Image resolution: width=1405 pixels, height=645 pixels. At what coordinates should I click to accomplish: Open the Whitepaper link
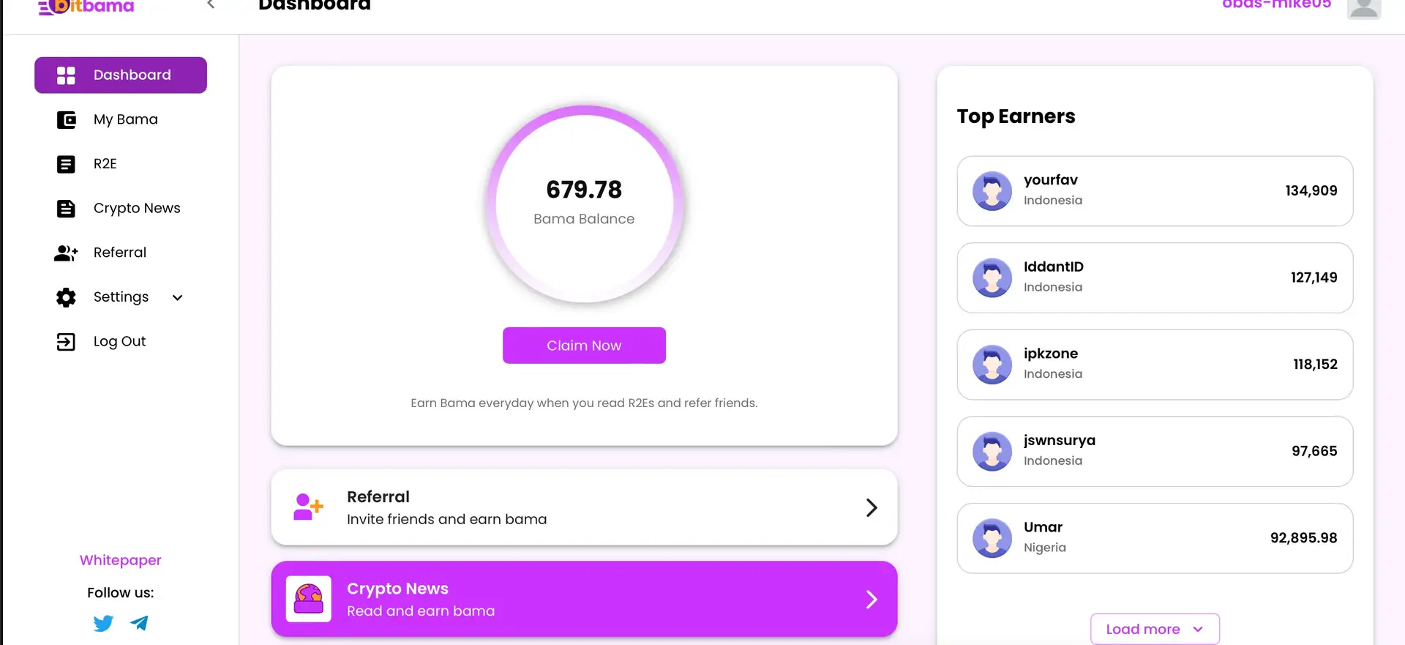point(121,560)
